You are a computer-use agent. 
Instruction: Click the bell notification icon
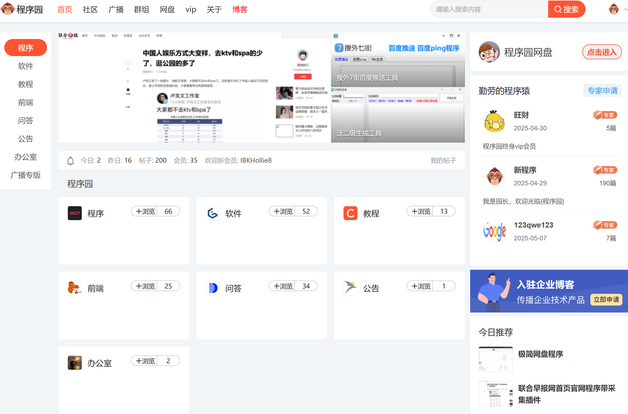pos(71,161)
